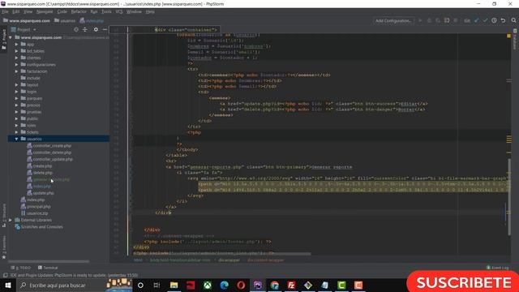The image size is (519, 292).
Task: Open Git history clock icon
Action: click(494, 20)
